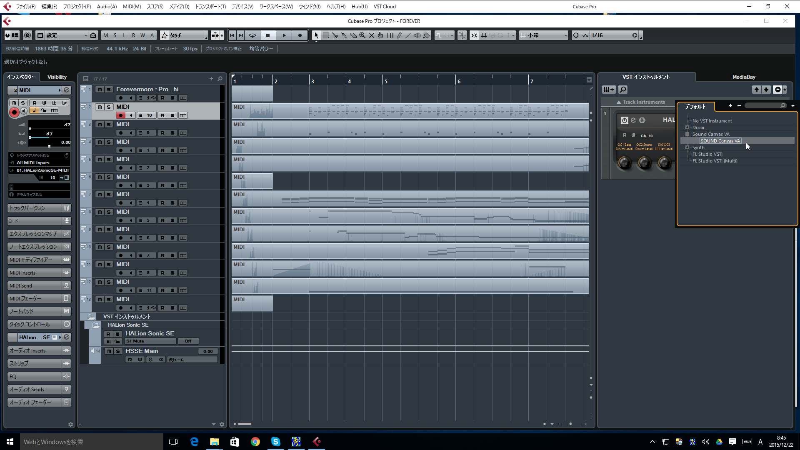Open the track list search magnifier
The width and height of the screenshot is (800, 450).
pos(220,79)
